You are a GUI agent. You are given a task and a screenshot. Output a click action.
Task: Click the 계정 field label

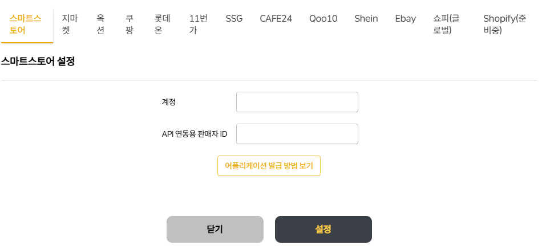(x=169, y=102)
